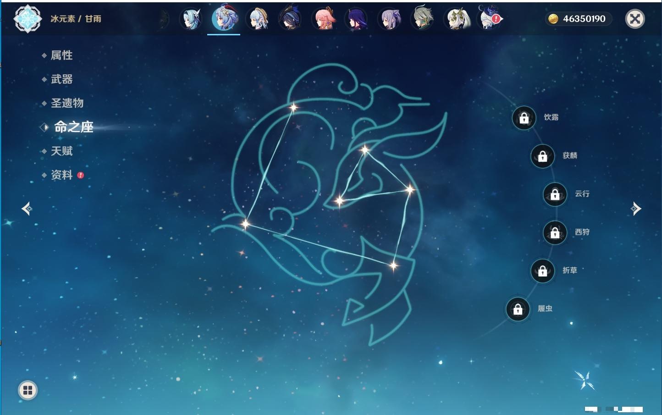Select the first character portrait with light-blue hair

click(x=191, y=19)
